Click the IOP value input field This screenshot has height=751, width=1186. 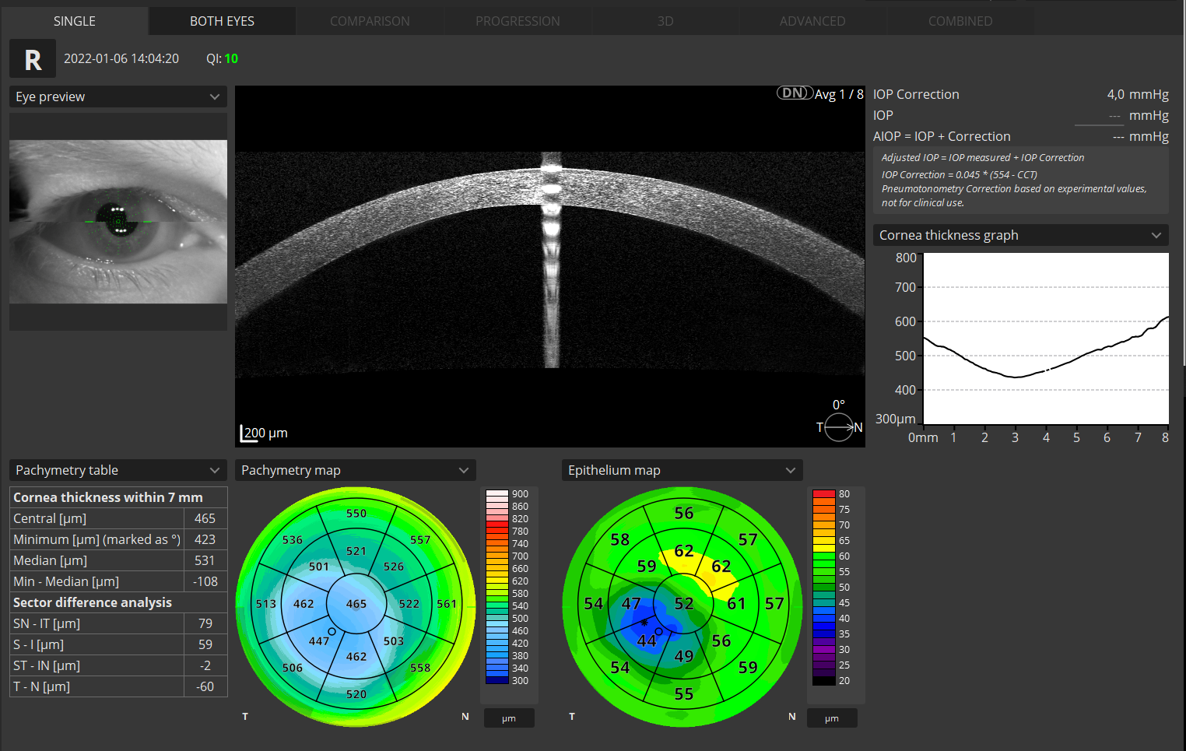pos(1100,115)
